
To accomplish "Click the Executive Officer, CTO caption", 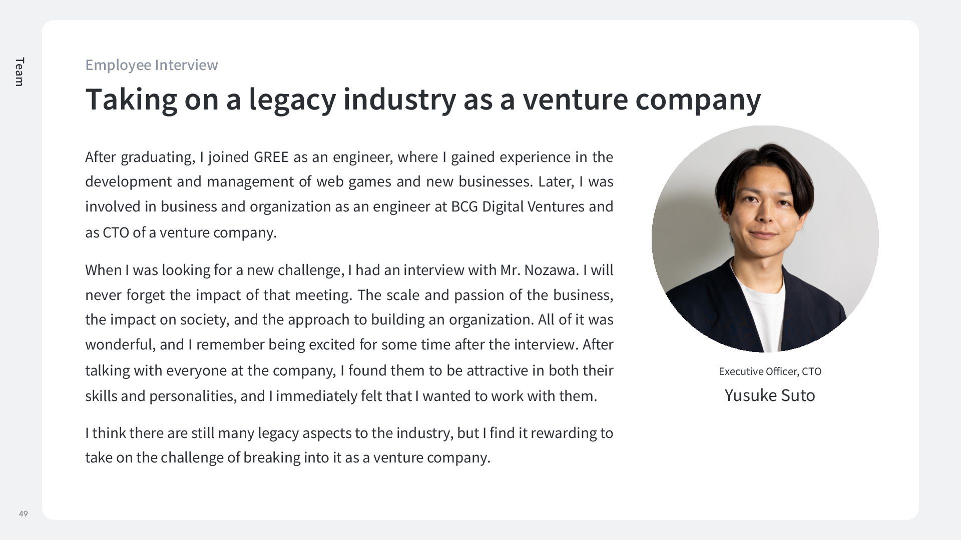I will tap(769, 371).
